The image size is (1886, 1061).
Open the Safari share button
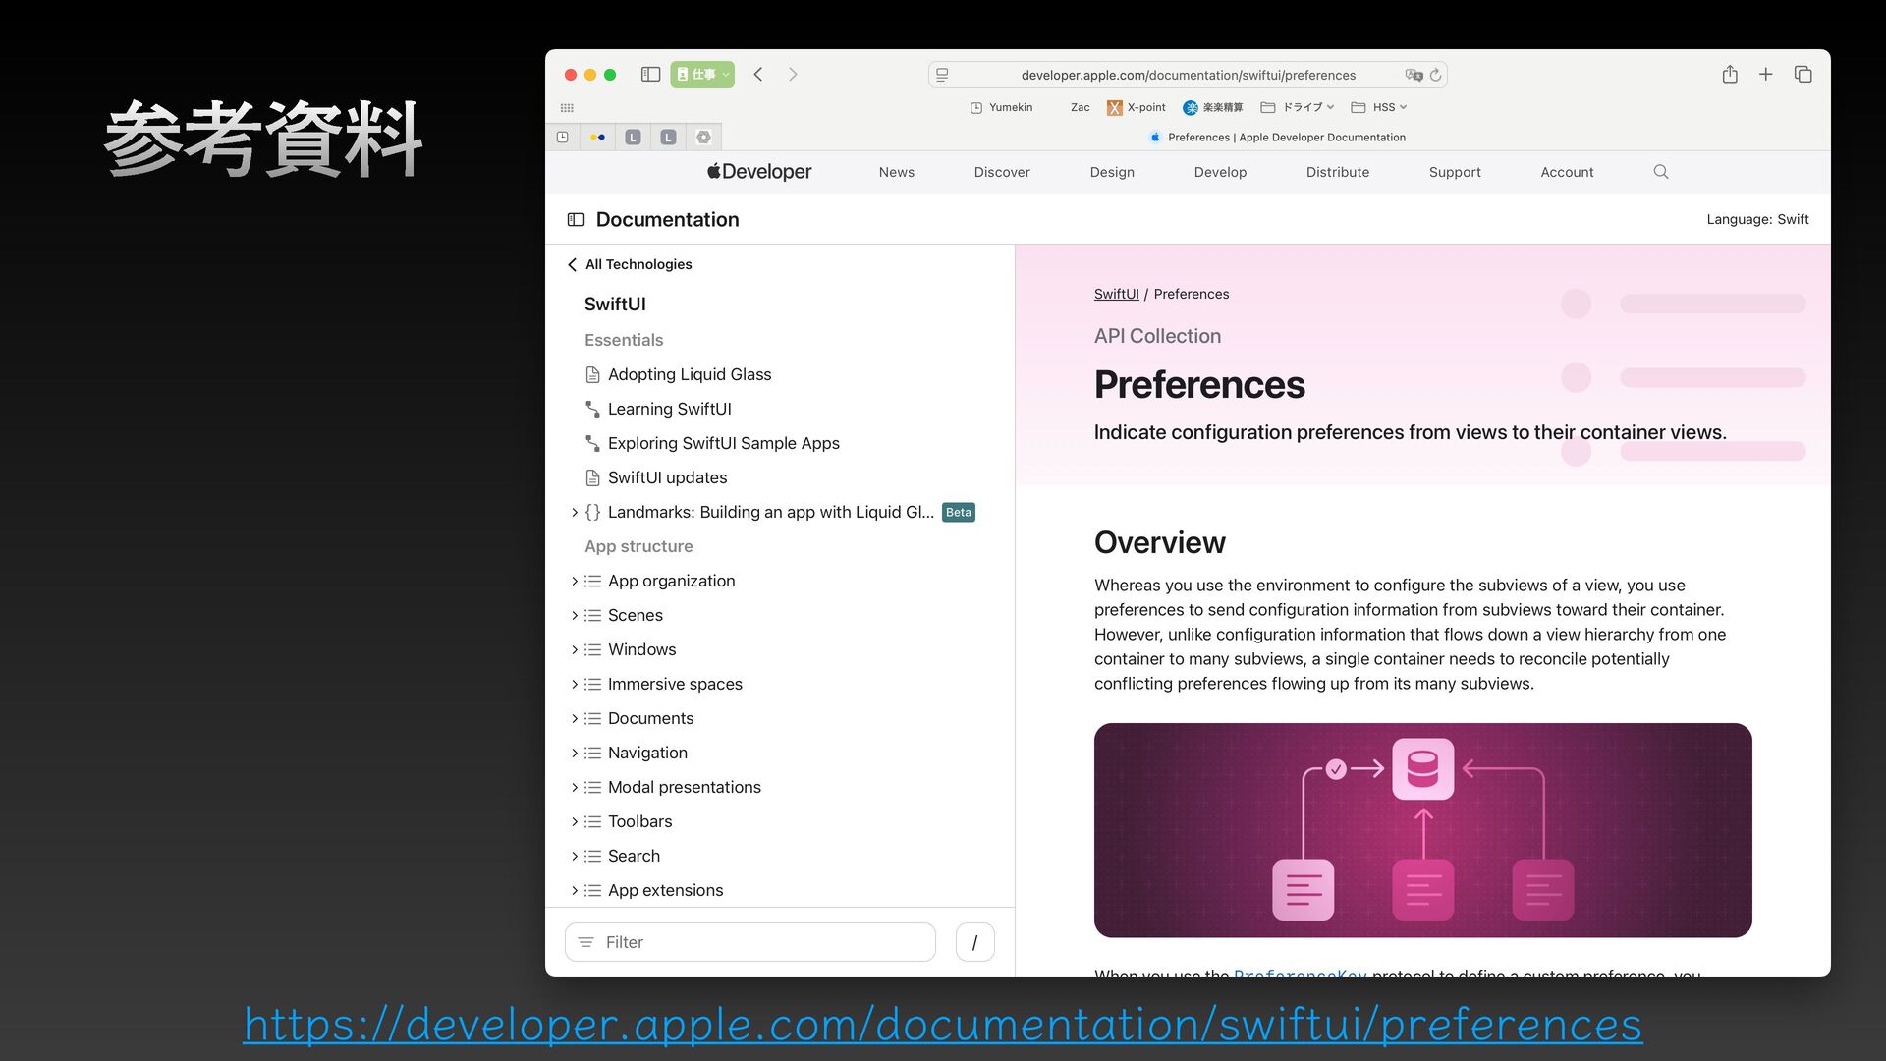[x=1730, y=75]
